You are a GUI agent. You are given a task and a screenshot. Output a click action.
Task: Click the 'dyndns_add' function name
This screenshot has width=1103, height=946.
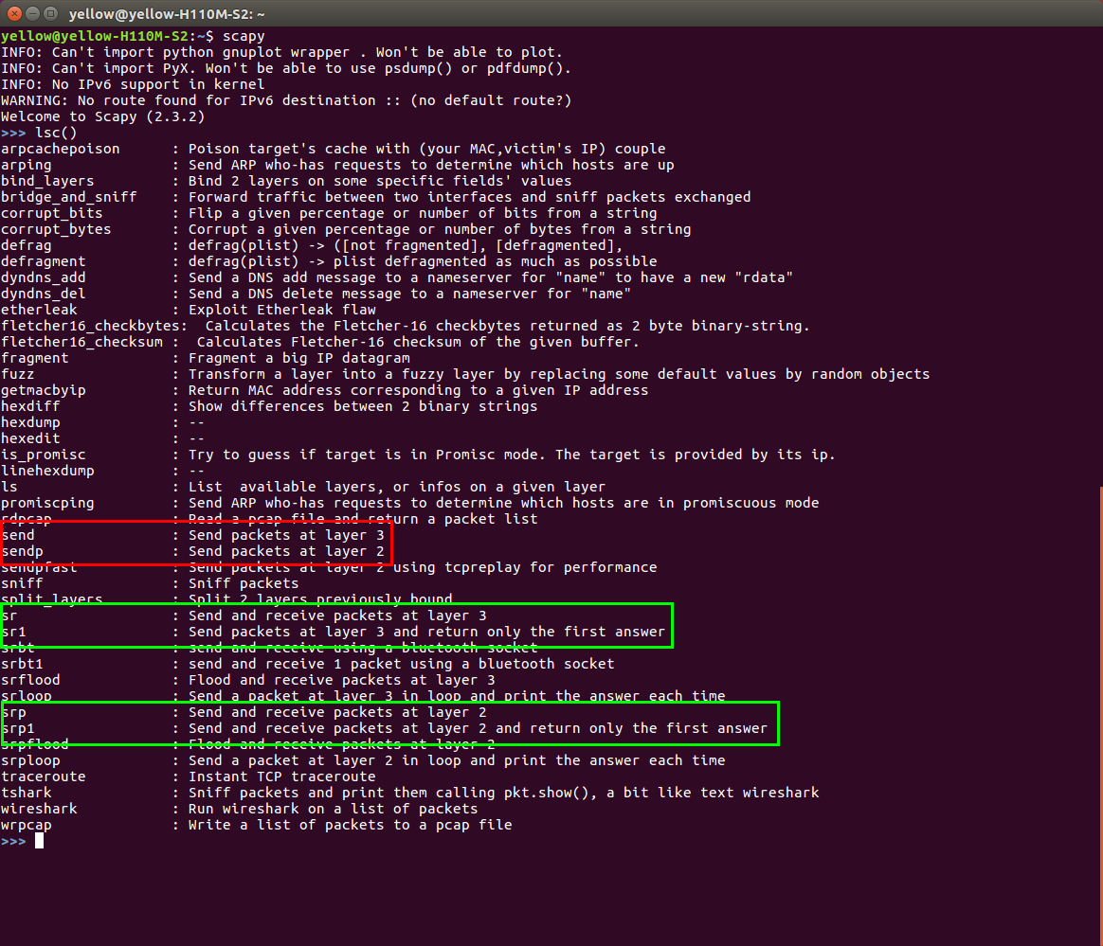click(43, 277)
